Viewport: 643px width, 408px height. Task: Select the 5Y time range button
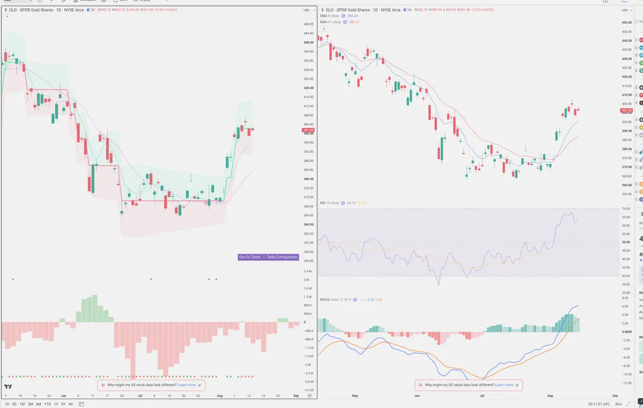pyautogui.click(x=63, y=404)
